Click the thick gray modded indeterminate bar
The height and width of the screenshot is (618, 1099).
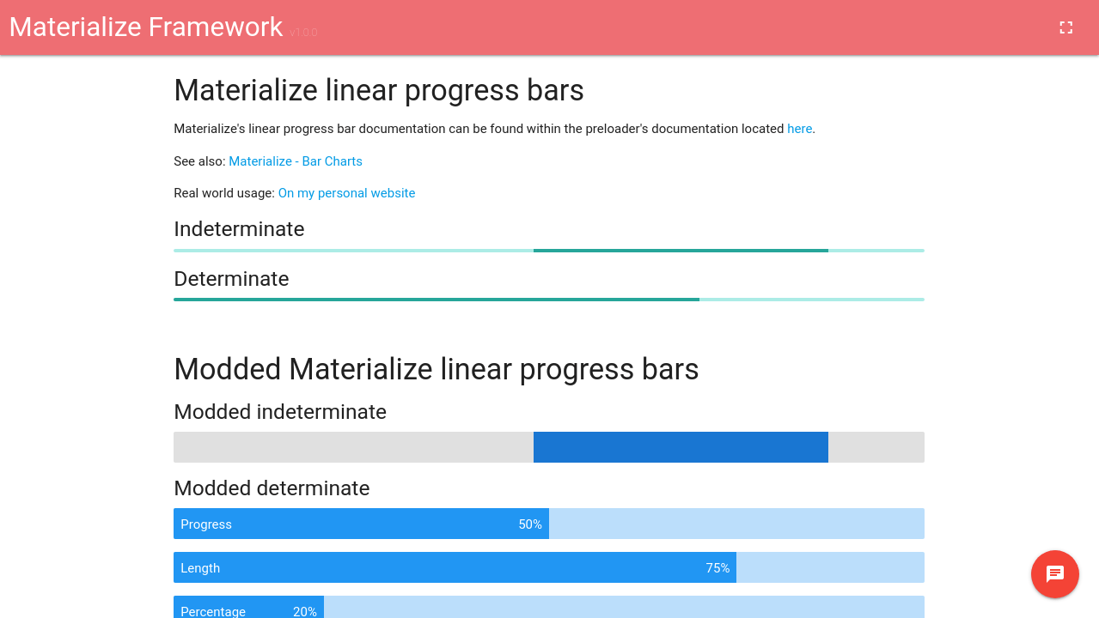[548, 447]
